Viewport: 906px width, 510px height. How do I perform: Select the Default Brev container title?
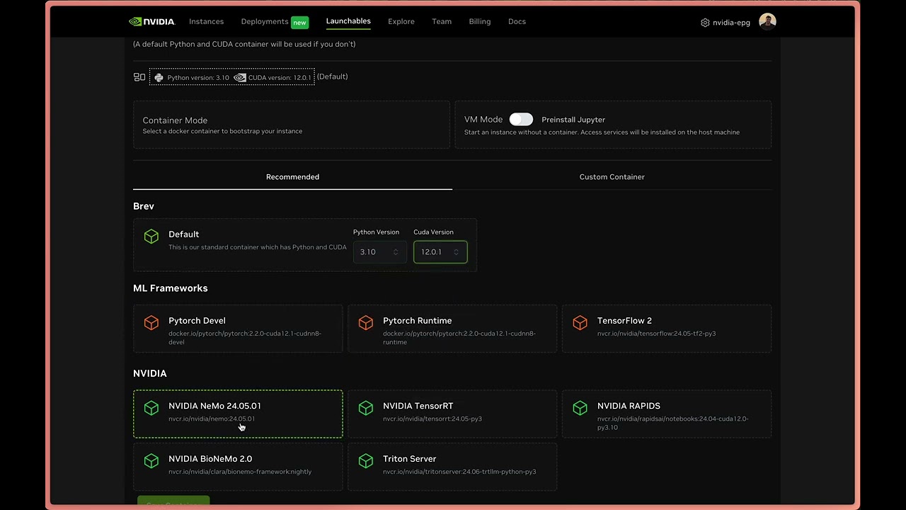click(x=183, y=234)
